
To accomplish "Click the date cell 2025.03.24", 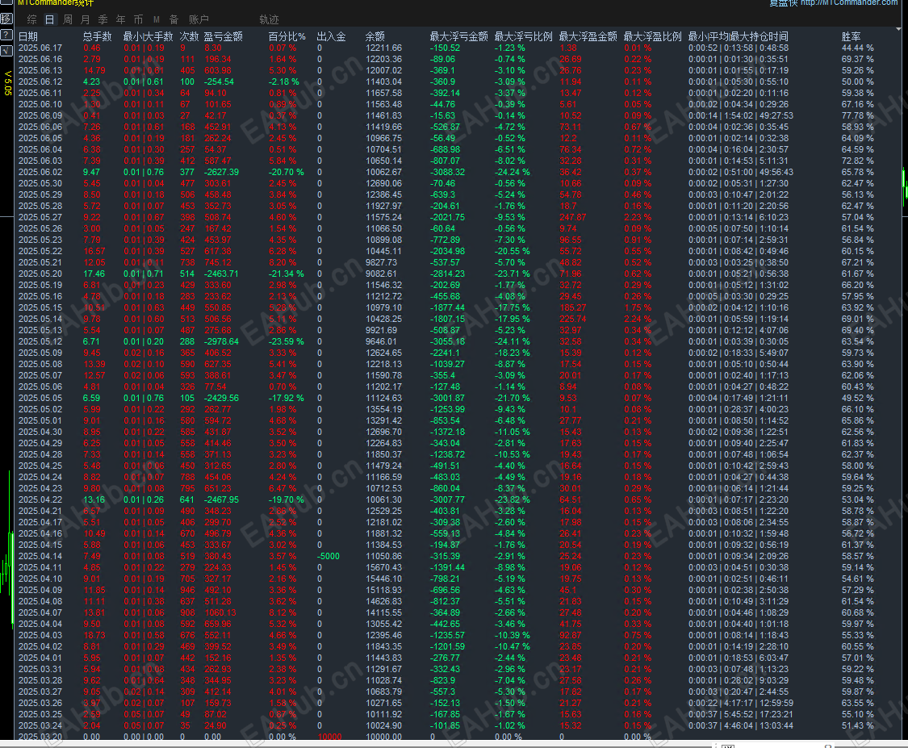I will tap(40, 725).
